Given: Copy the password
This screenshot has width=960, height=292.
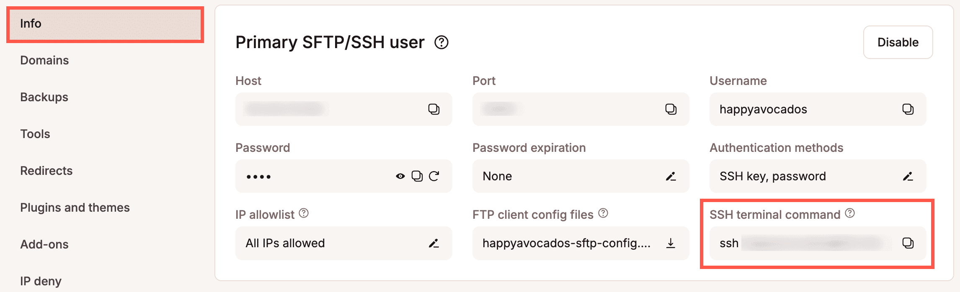Looking at the screenshot, I should [417, 176].
